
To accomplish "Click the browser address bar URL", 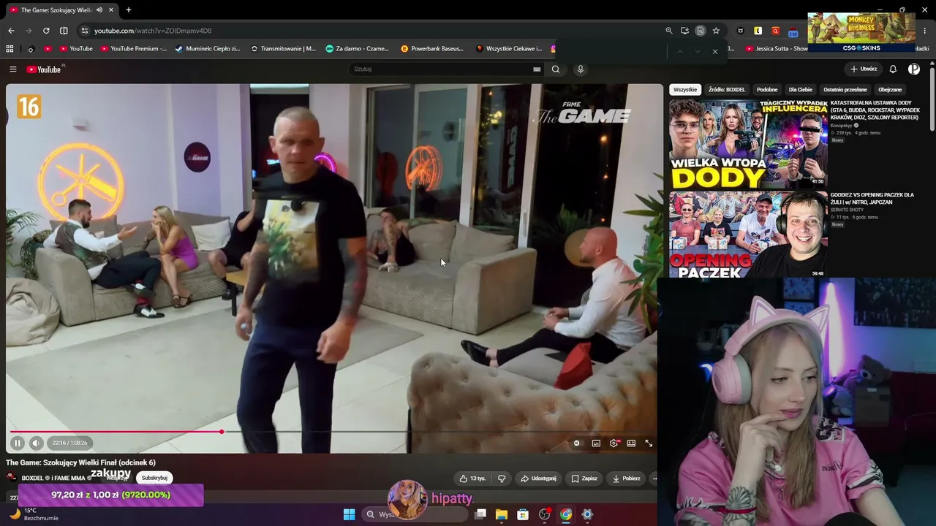I will [153, 31].
